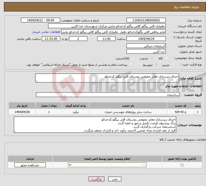Image resolution: width=206 pixels, height=186 pixels.
Task: Click the جزئیات column header
Action: click(x=30, y=159)
